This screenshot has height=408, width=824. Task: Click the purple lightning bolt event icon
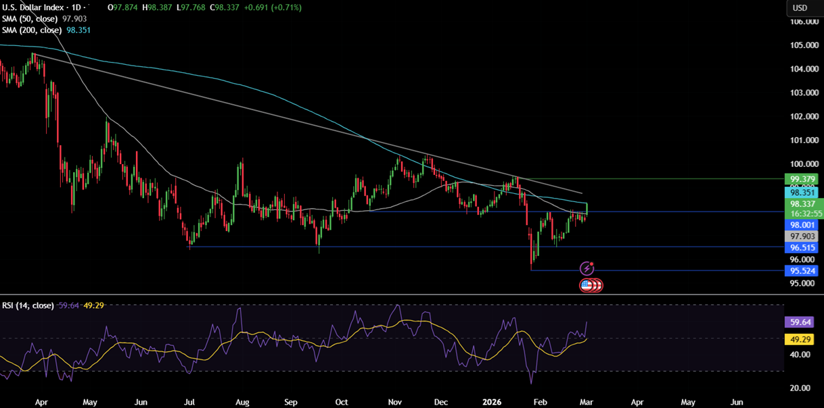(587, 269)
